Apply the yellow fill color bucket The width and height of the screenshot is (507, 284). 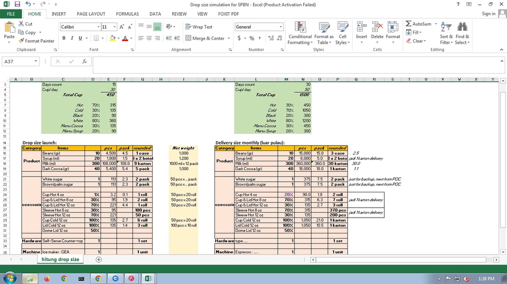pyautogui.click(x=112, y=38)
